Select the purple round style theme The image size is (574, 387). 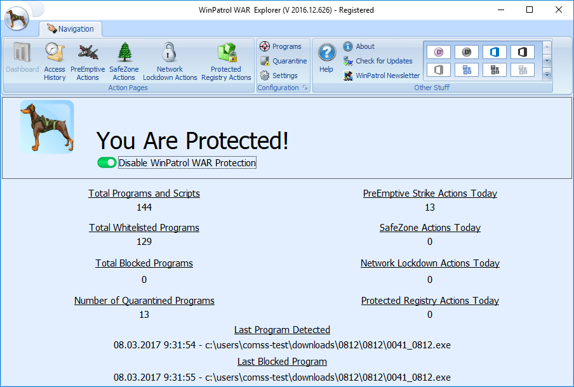439,52
